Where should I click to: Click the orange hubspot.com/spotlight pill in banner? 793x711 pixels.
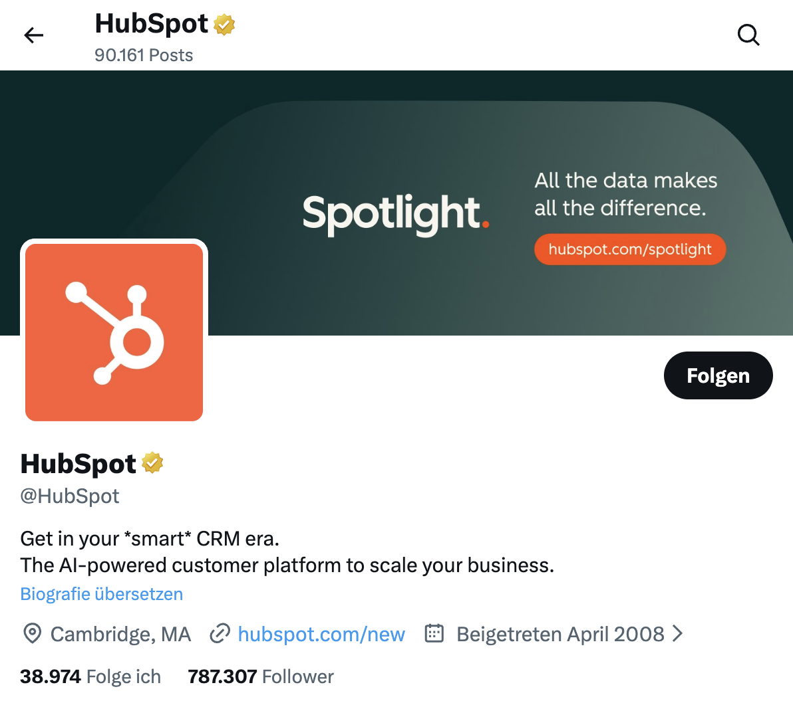coord(629,249)
